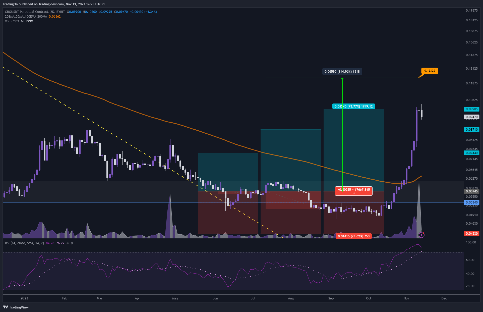Click the 100.00 level on RSI scale
The height and width of the screenshot is (312, 483).
tap(471, 242)
